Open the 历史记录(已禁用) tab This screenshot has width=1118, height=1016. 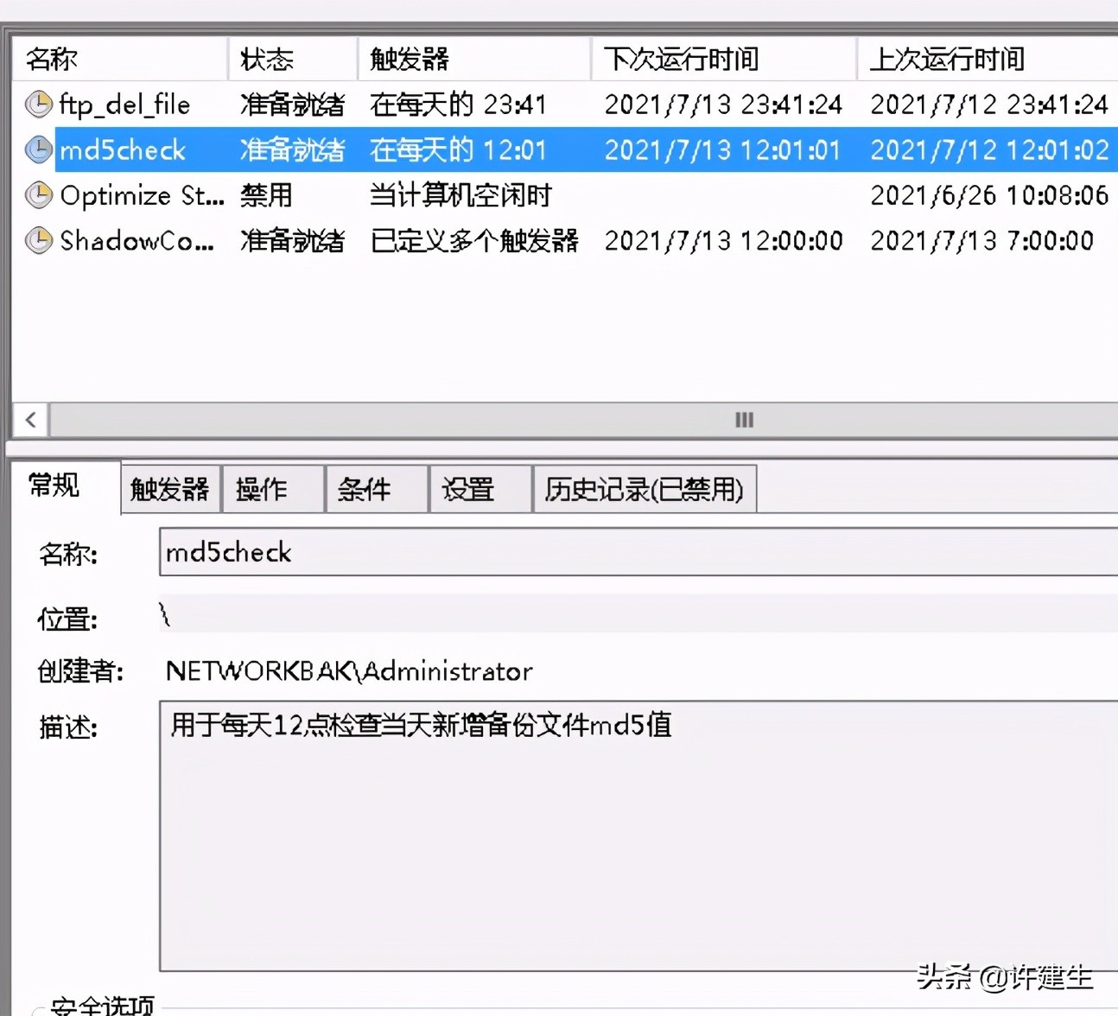coord(644,489)
